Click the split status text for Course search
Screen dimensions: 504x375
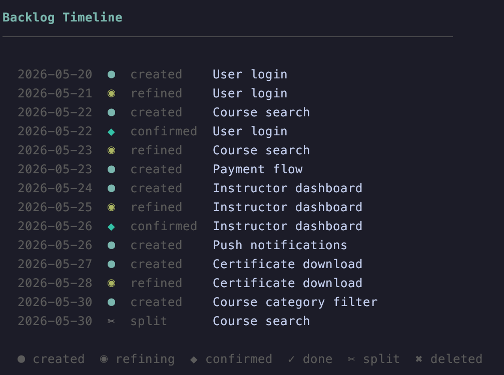point(149,321)
